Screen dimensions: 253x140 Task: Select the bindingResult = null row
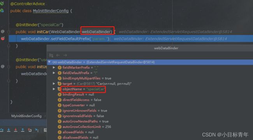pos(150,95)
